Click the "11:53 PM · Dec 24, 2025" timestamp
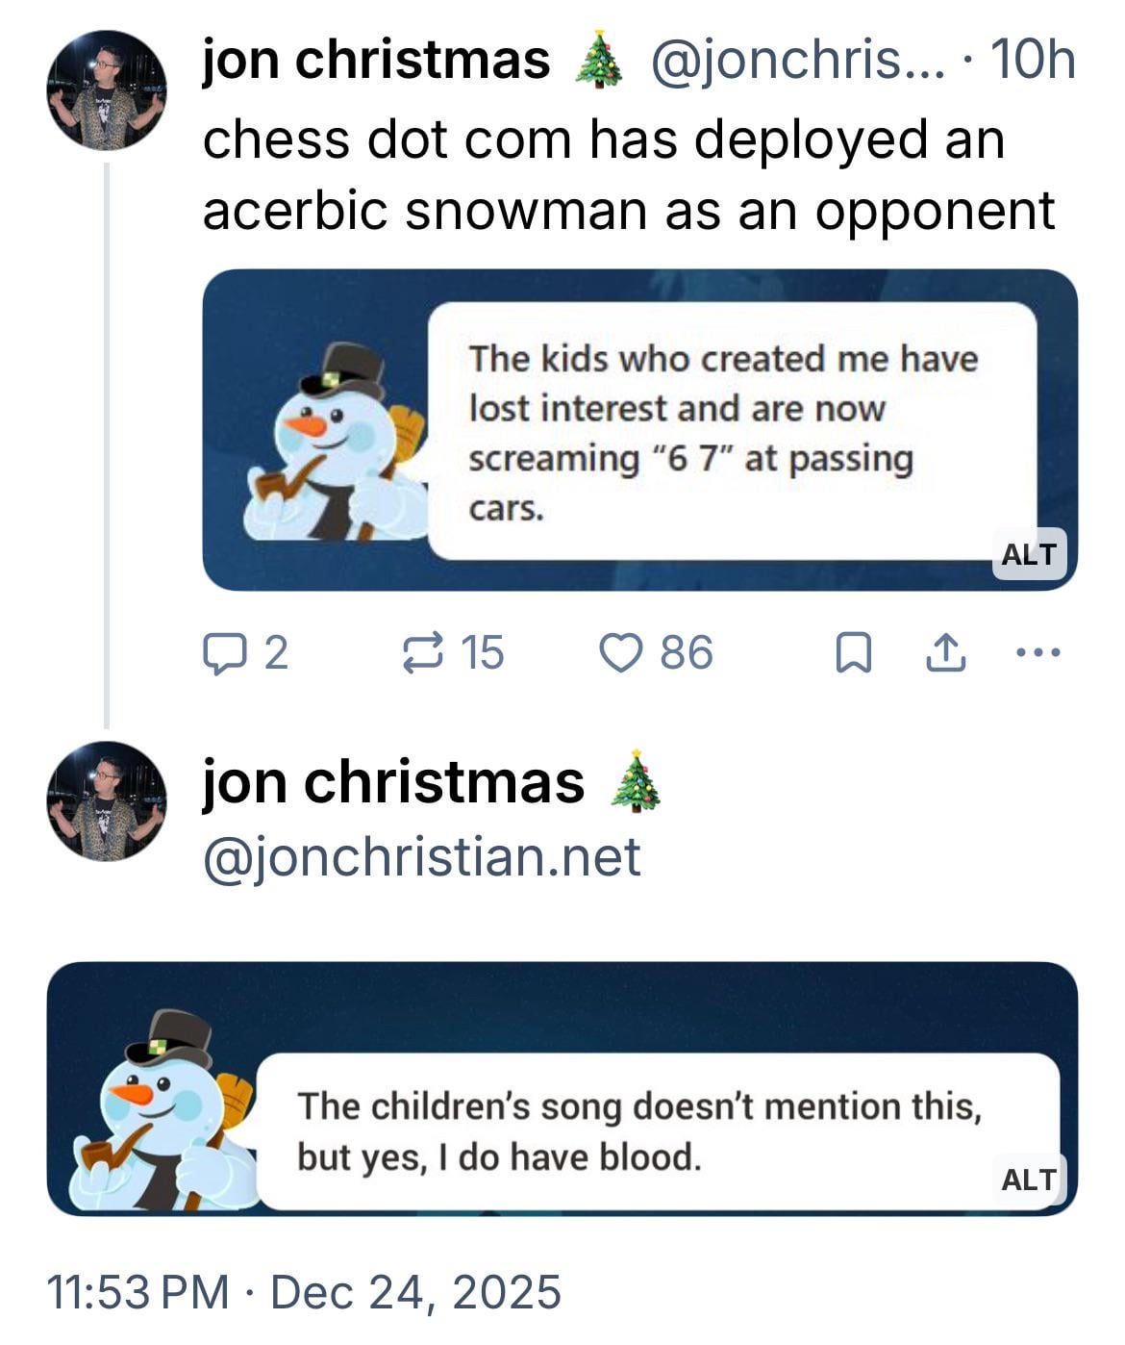Screen dimensions: 1125x1345 [x=304, y=1291]
